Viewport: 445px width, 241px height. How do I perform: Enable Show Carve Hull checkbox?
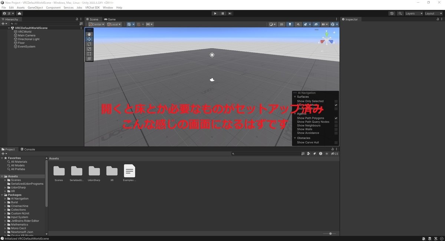pyautogui.click(x=336, y=143)
